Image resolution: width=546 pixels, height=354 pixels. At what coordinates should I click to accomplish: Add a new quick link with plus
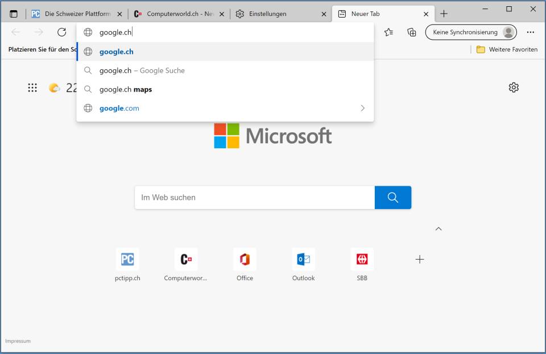[x=420, y=260]
